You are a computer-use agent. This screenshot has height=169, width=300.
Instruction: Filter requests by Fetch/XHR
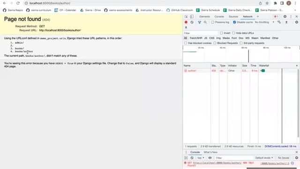coord(196,38)
